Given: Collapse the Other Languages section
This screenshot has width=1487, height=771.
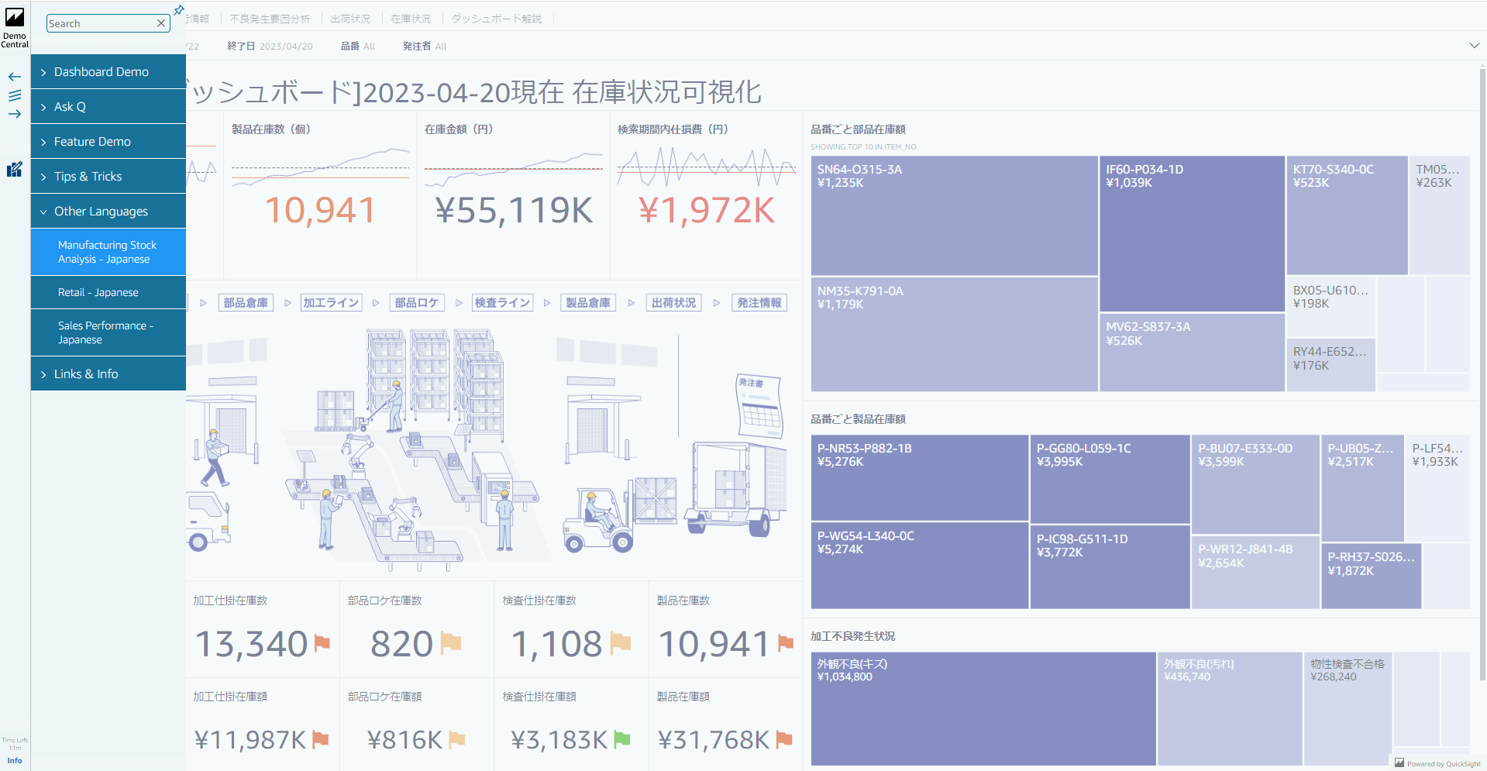Looking at the screenshot, I should [x=101, y=210].
